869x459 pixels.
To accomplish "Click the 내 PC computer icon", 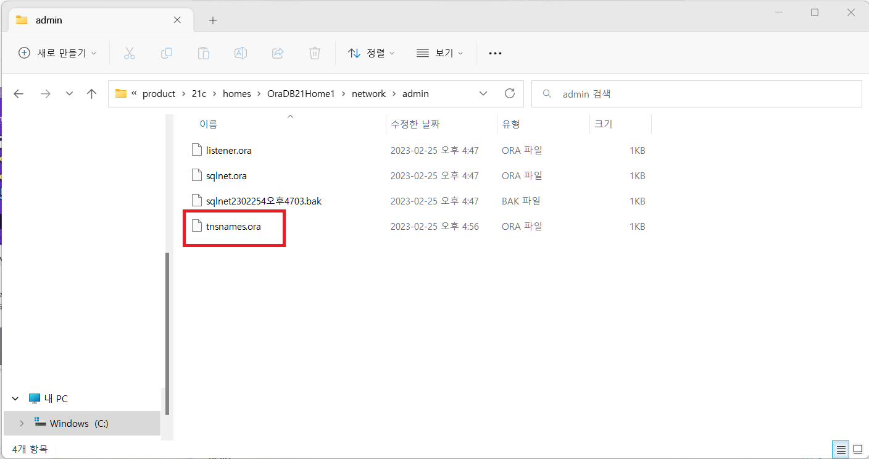I will (x=35, y=399).
